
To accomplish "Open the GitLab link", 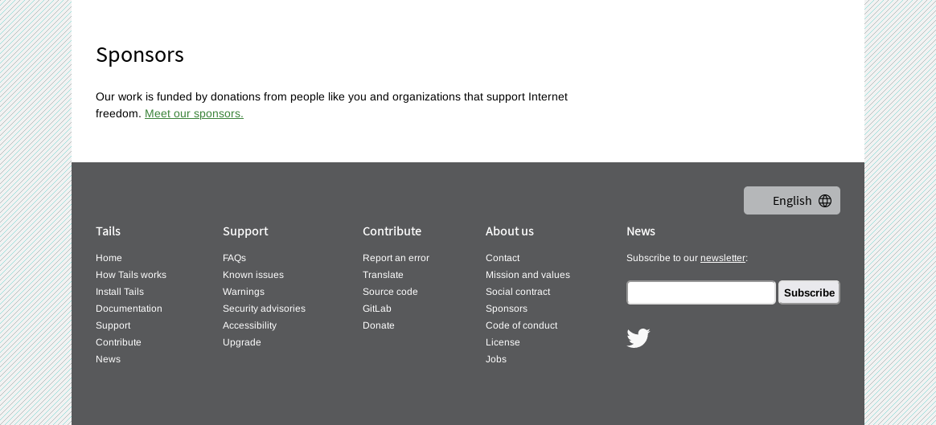I will tap(376, 309).
